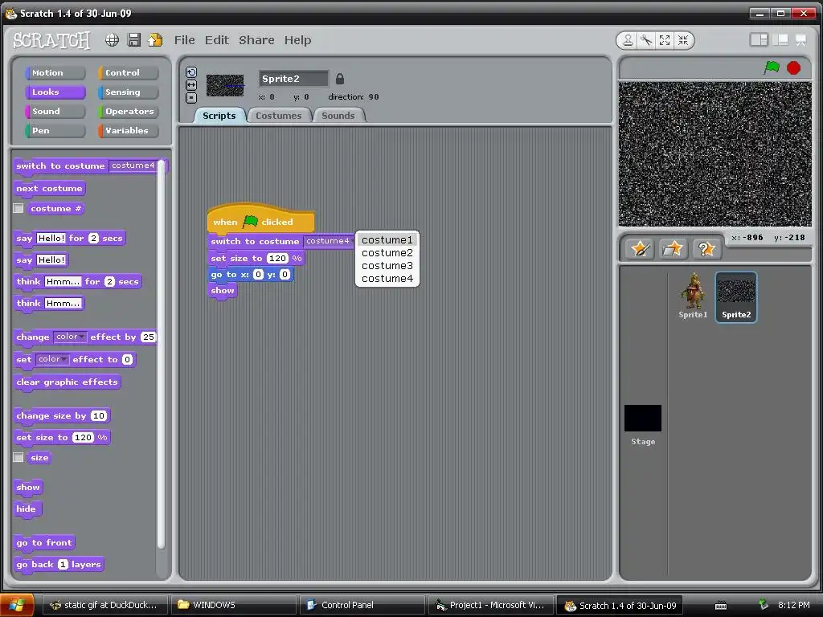Image resolution: width=823 pixels, height=617 pixels.
Task: Open costume dropdown in script's switch block
Action: coord(329,241)
